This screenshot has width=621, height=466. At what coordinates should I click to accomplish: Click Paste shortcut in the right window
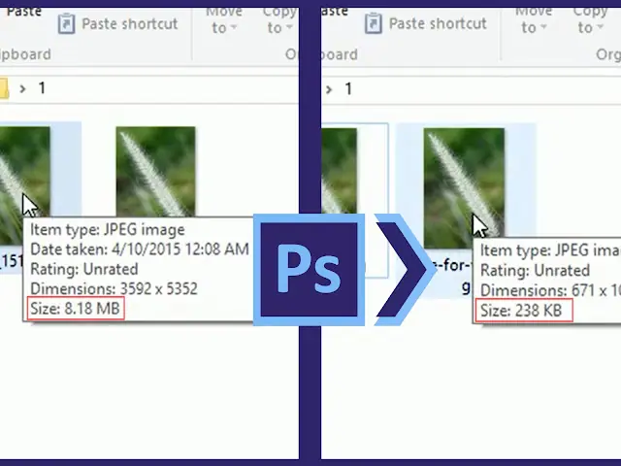pos(425,23)
